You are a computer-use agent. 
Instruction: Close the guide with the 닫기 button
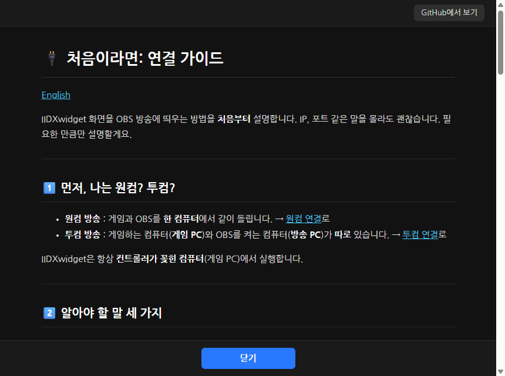248,358
